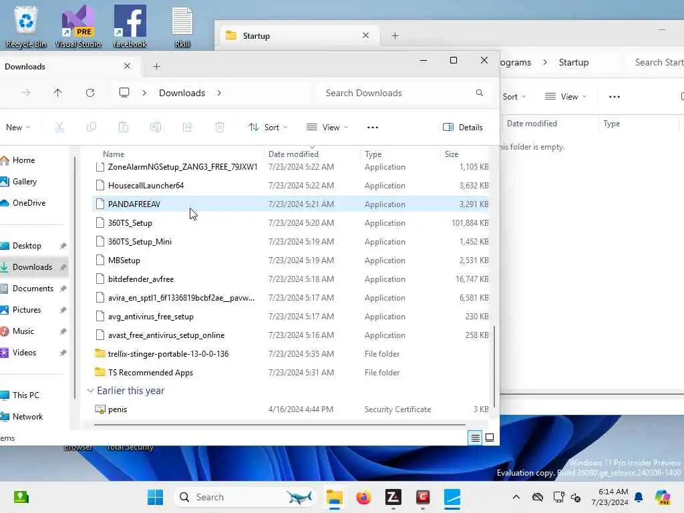Open View dropdown in Startup window
Screen dimensions: 684x513
pyautogui.click(x=566, y=97)
